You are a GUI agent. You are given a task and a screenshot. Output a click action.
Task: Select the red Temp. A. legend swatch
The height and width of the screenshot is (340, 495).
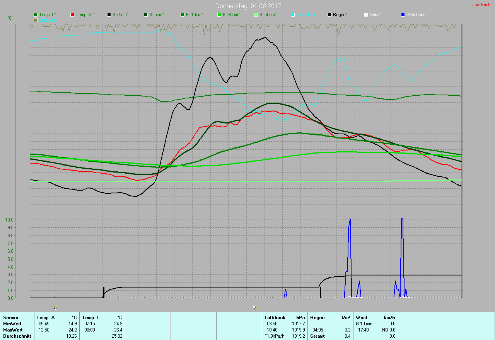tap(72, 15)
